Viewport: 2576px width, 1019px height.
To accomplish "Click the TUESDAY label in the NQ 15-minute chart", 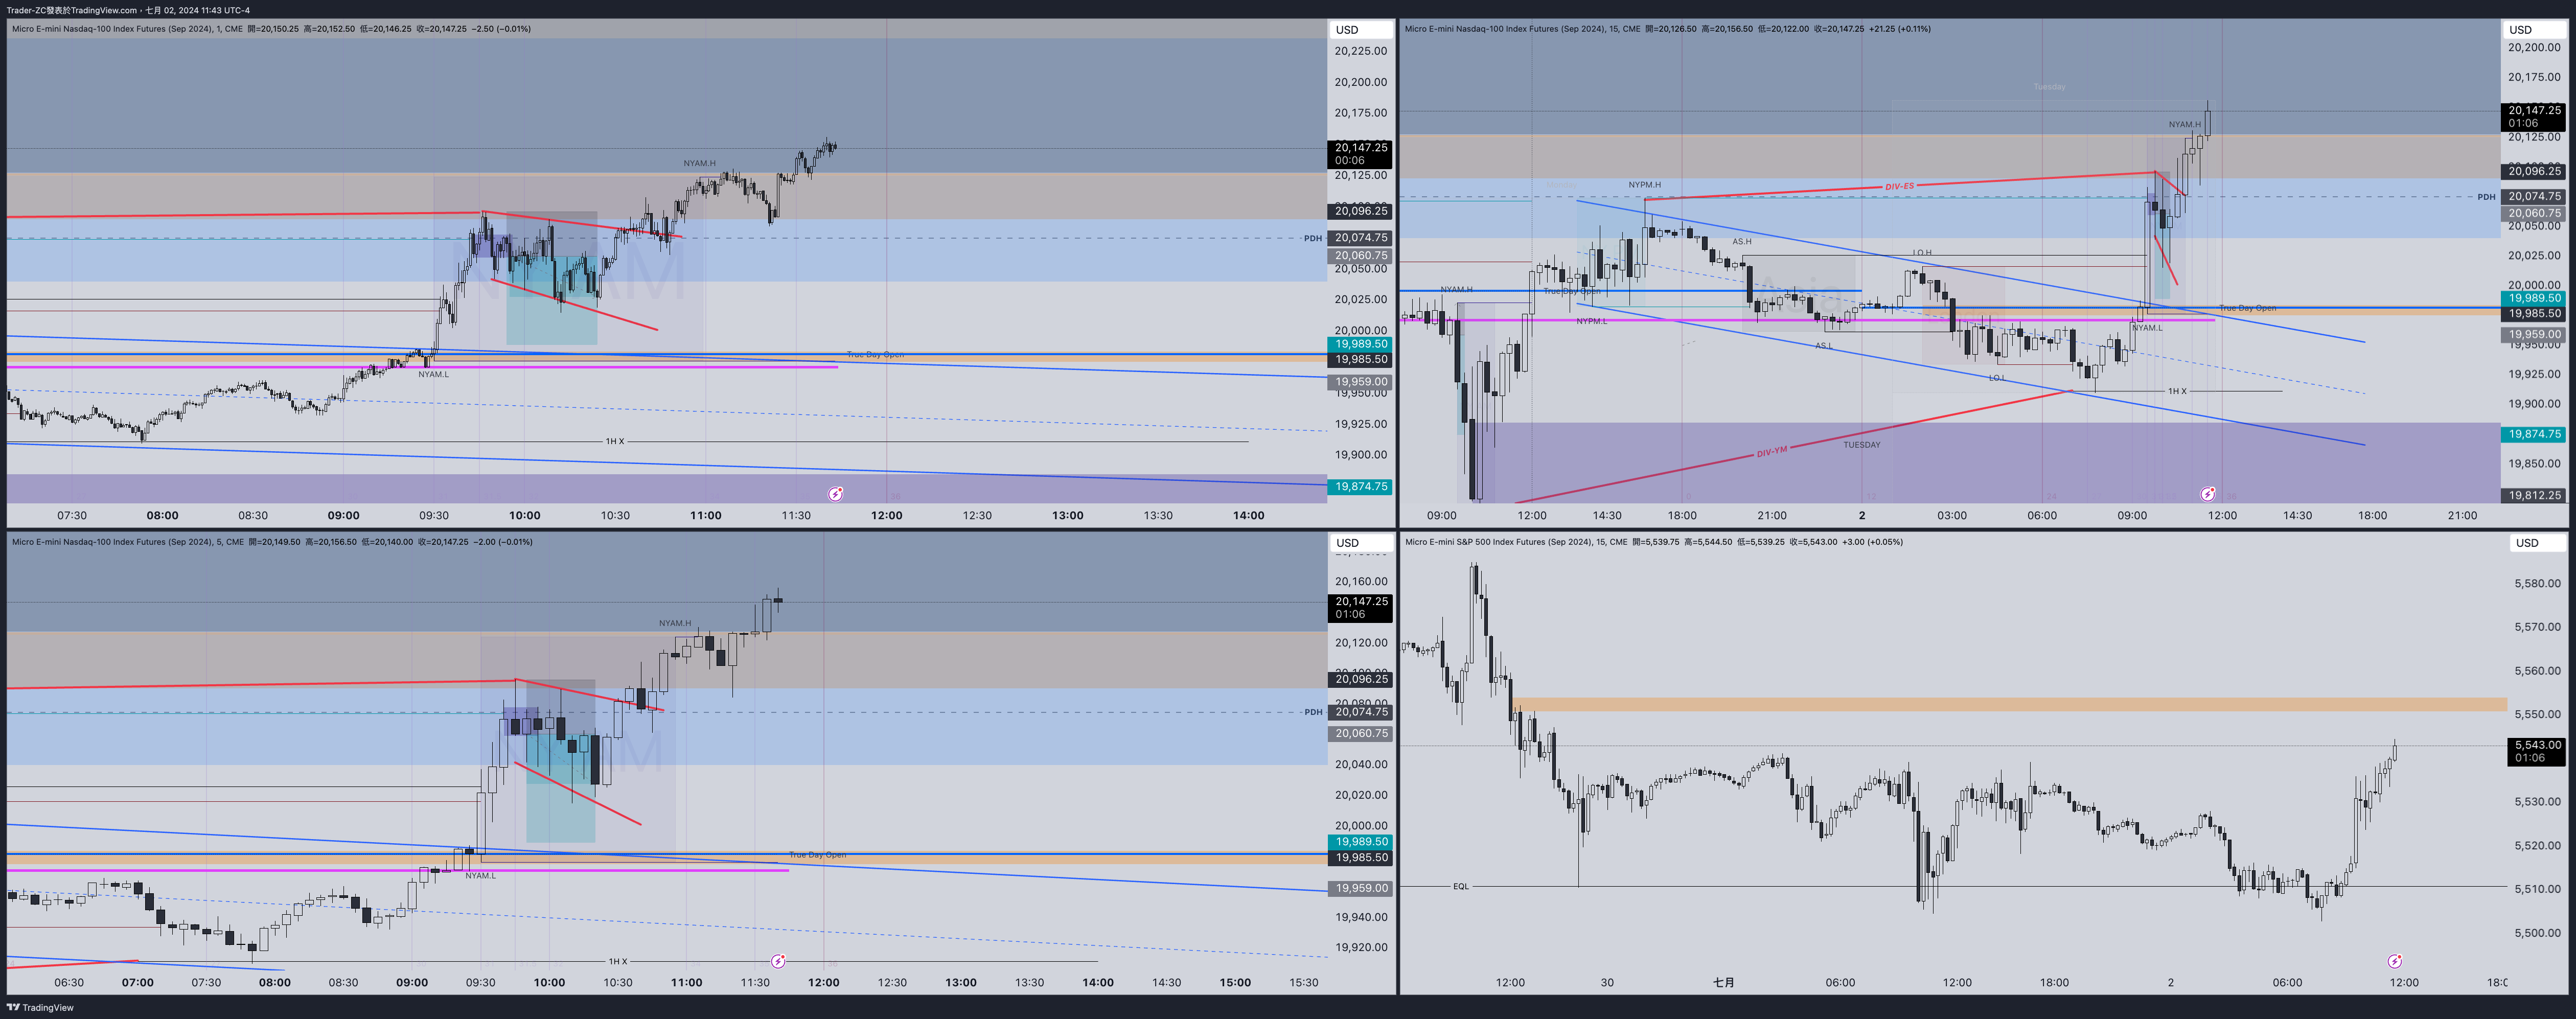I will [1861, 445].
